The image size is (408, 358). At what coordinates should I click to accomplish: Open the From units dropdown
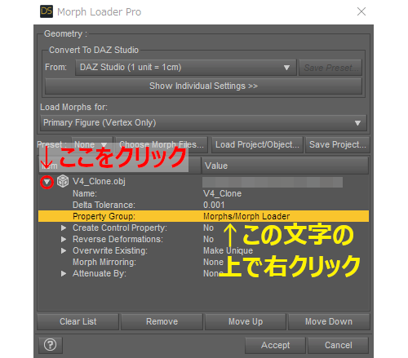pos(186,68)
